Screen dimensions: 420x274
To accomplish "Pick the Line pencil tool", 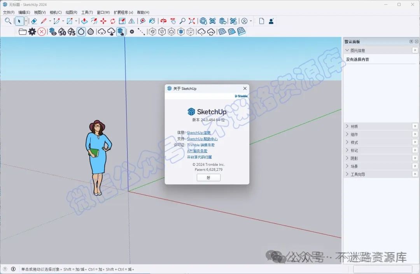I will coord(44,21).
